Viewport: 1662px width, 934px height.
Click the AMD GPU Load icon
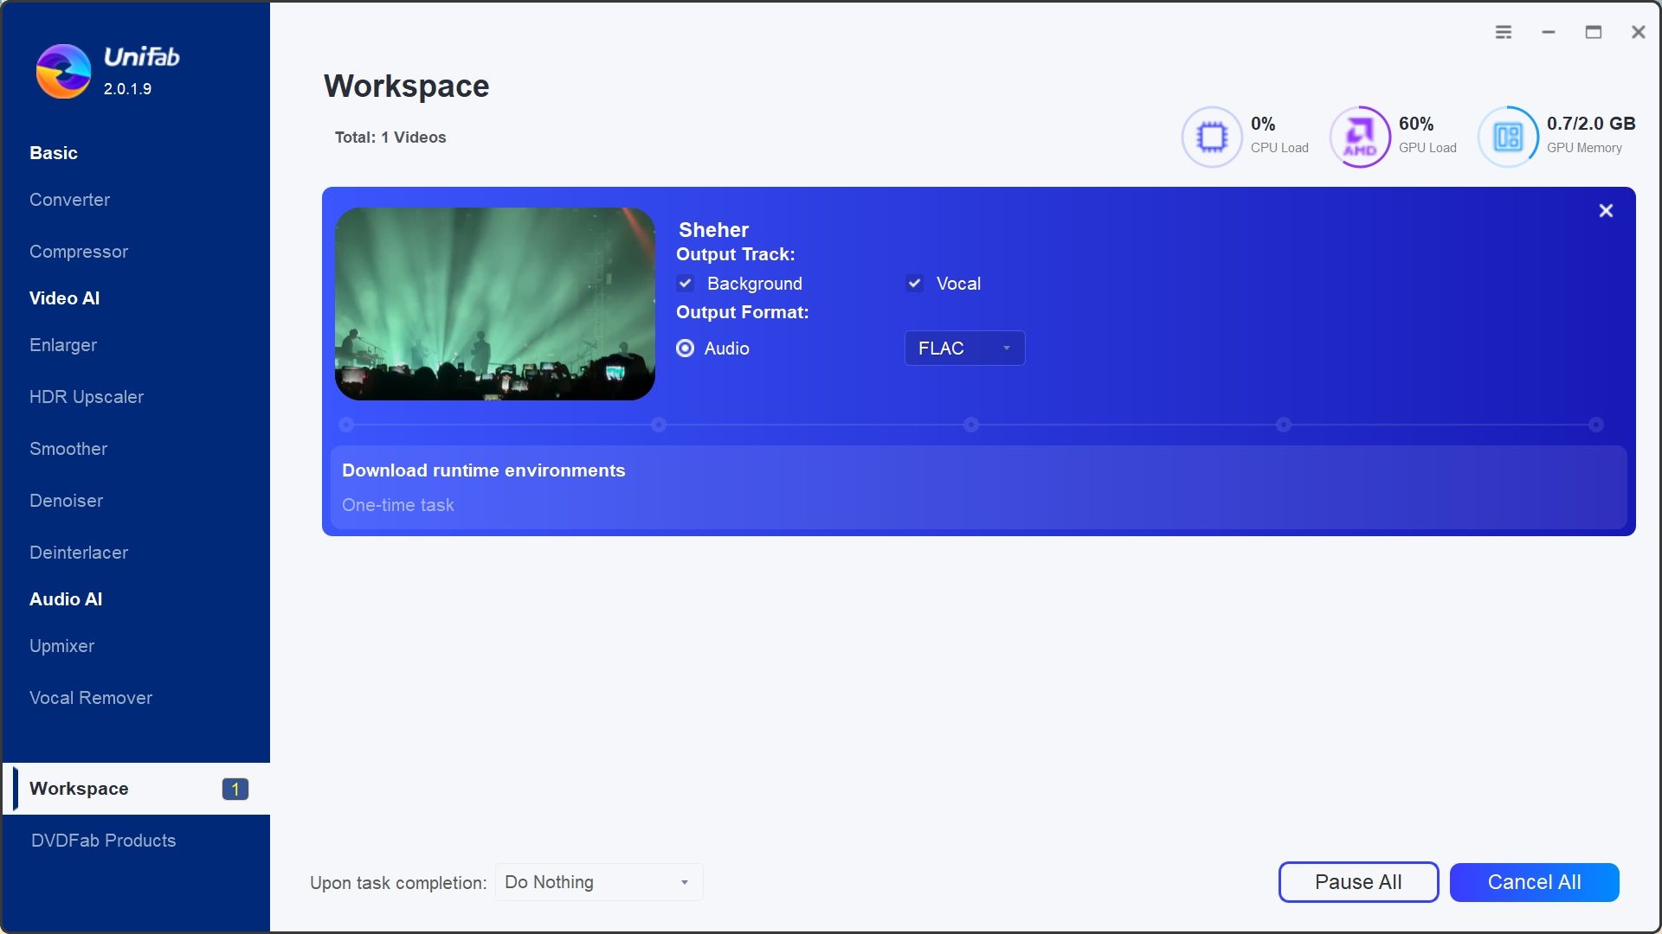1360,137
